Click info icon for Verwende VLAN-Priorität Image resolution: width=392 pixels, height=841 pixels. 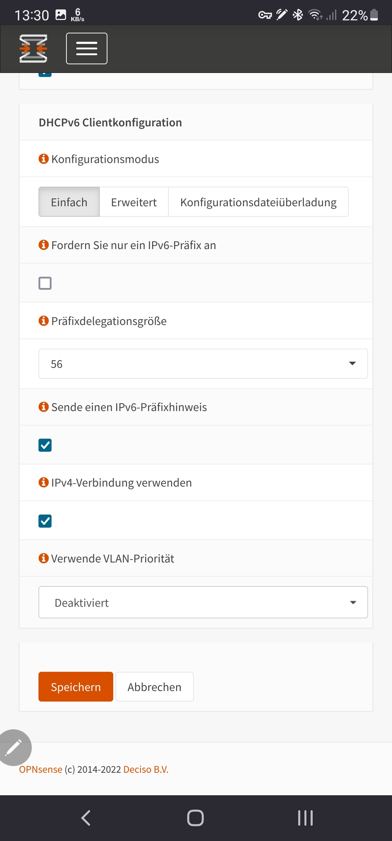[x=44, y=558]
